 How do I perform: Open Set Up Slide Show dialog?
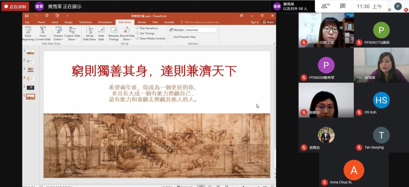coord(89,34)
